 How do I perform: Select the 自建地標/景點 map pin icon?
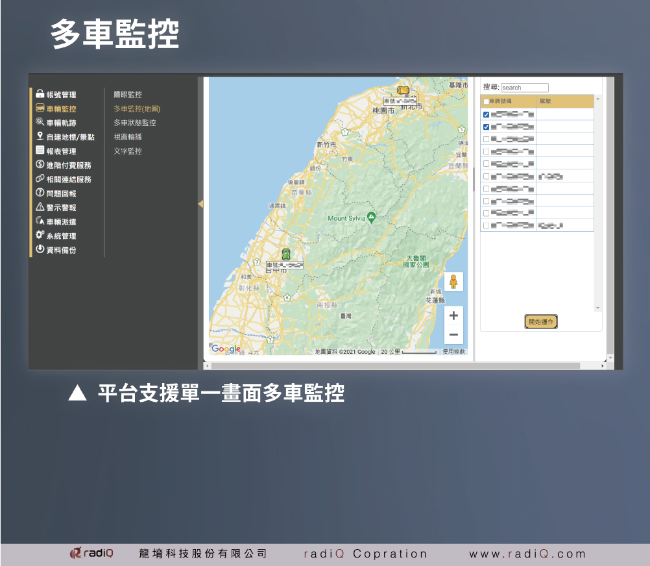click(x=40, y=137)
